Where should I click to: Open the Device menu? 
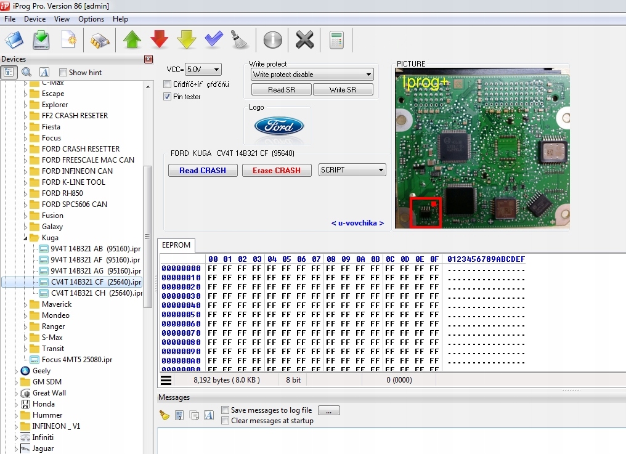[x=35, y=19]
